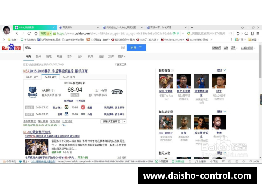The image size is (262, 189).
Task: Open the second famous athletes photo
Action: (183, 123)
